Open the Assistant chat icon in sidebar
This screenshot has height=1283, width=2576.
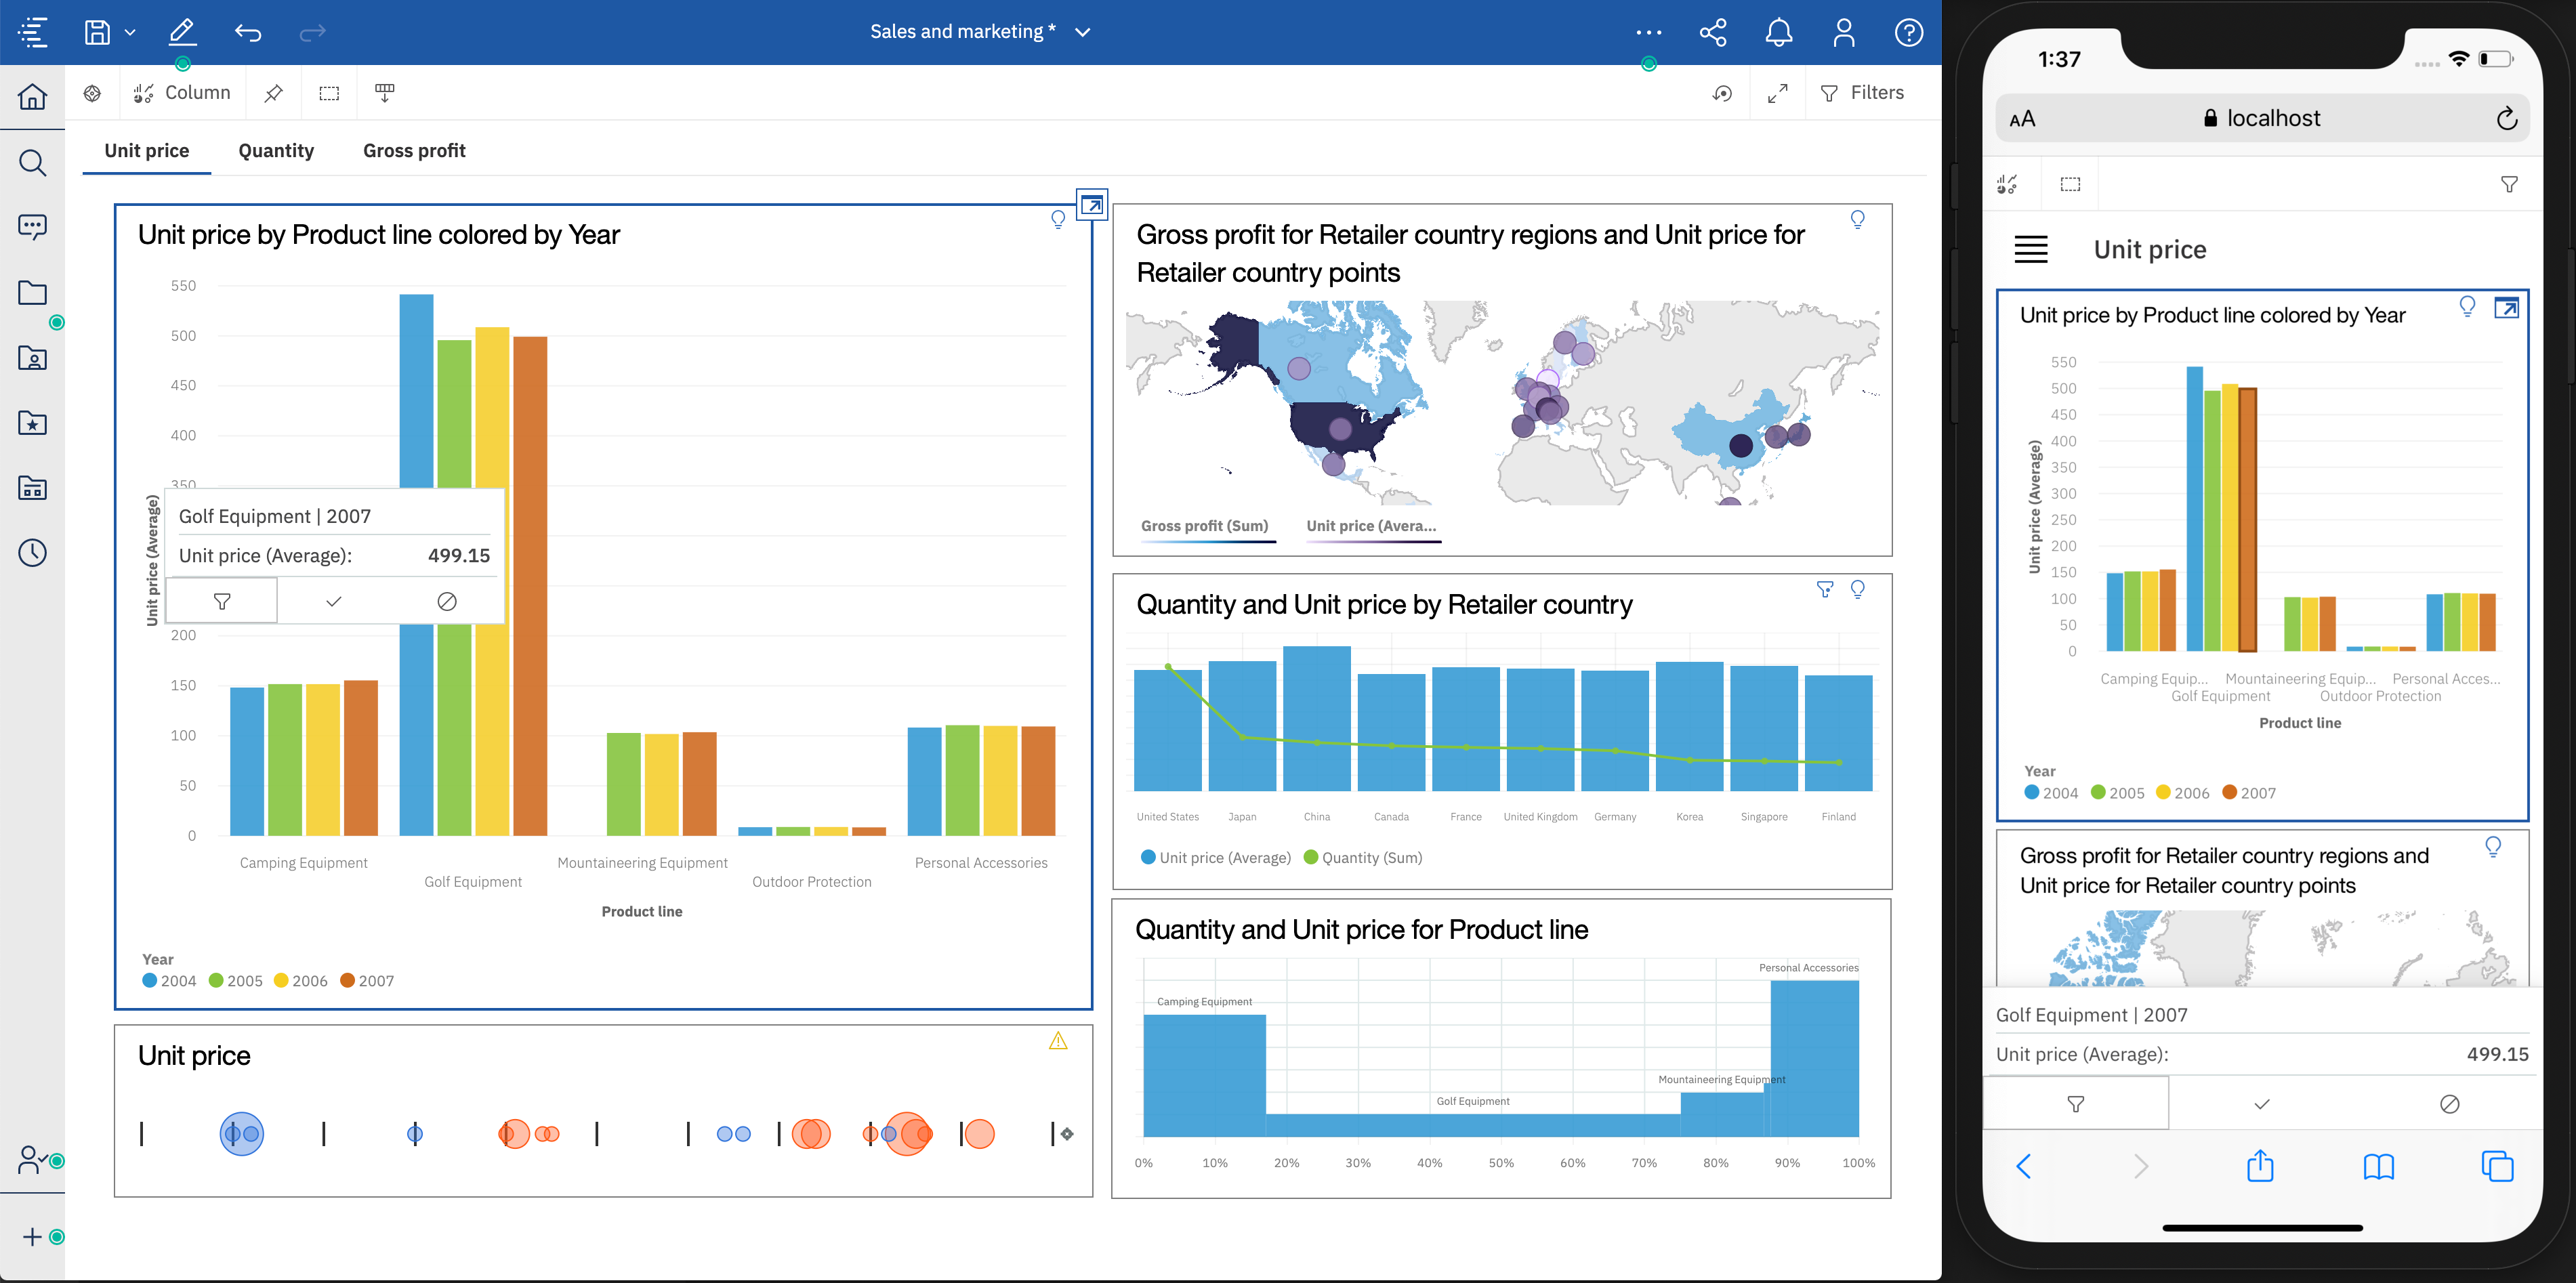pyautogui.click(x=33, y=227)
